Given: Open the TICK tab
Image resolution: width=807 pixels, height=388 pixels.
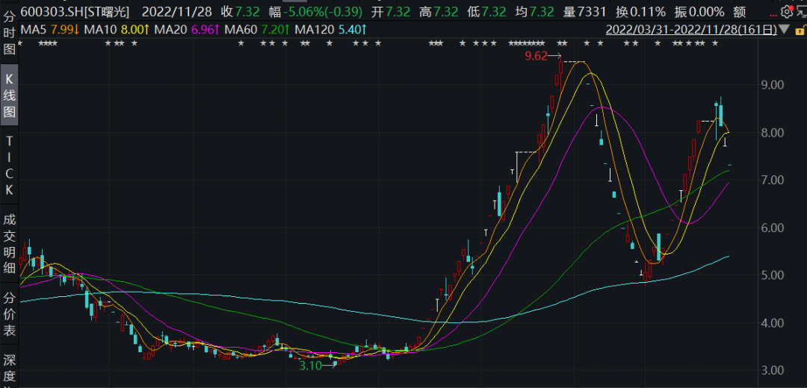Looking at the screenshot, I should [x=10, y=166].
